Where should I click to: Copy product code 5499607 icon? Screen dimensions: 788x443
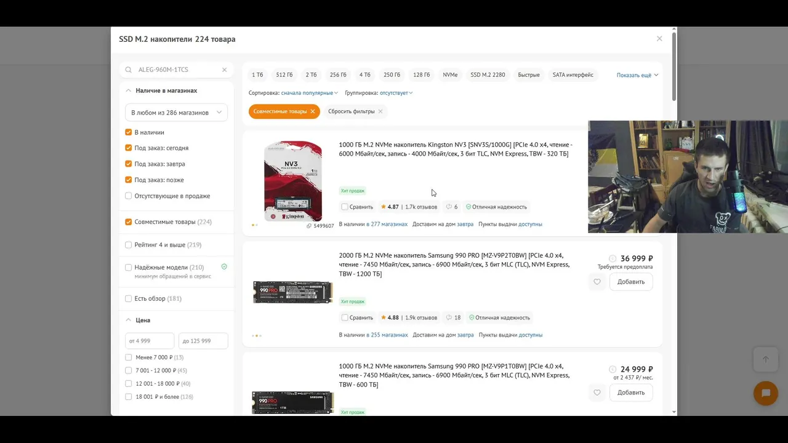309,226
